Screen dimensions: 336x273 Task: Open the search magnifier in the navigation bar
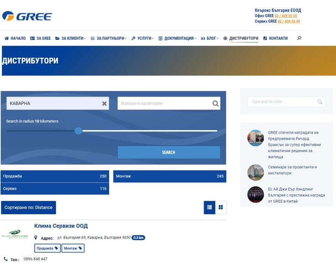click(299, 38)
